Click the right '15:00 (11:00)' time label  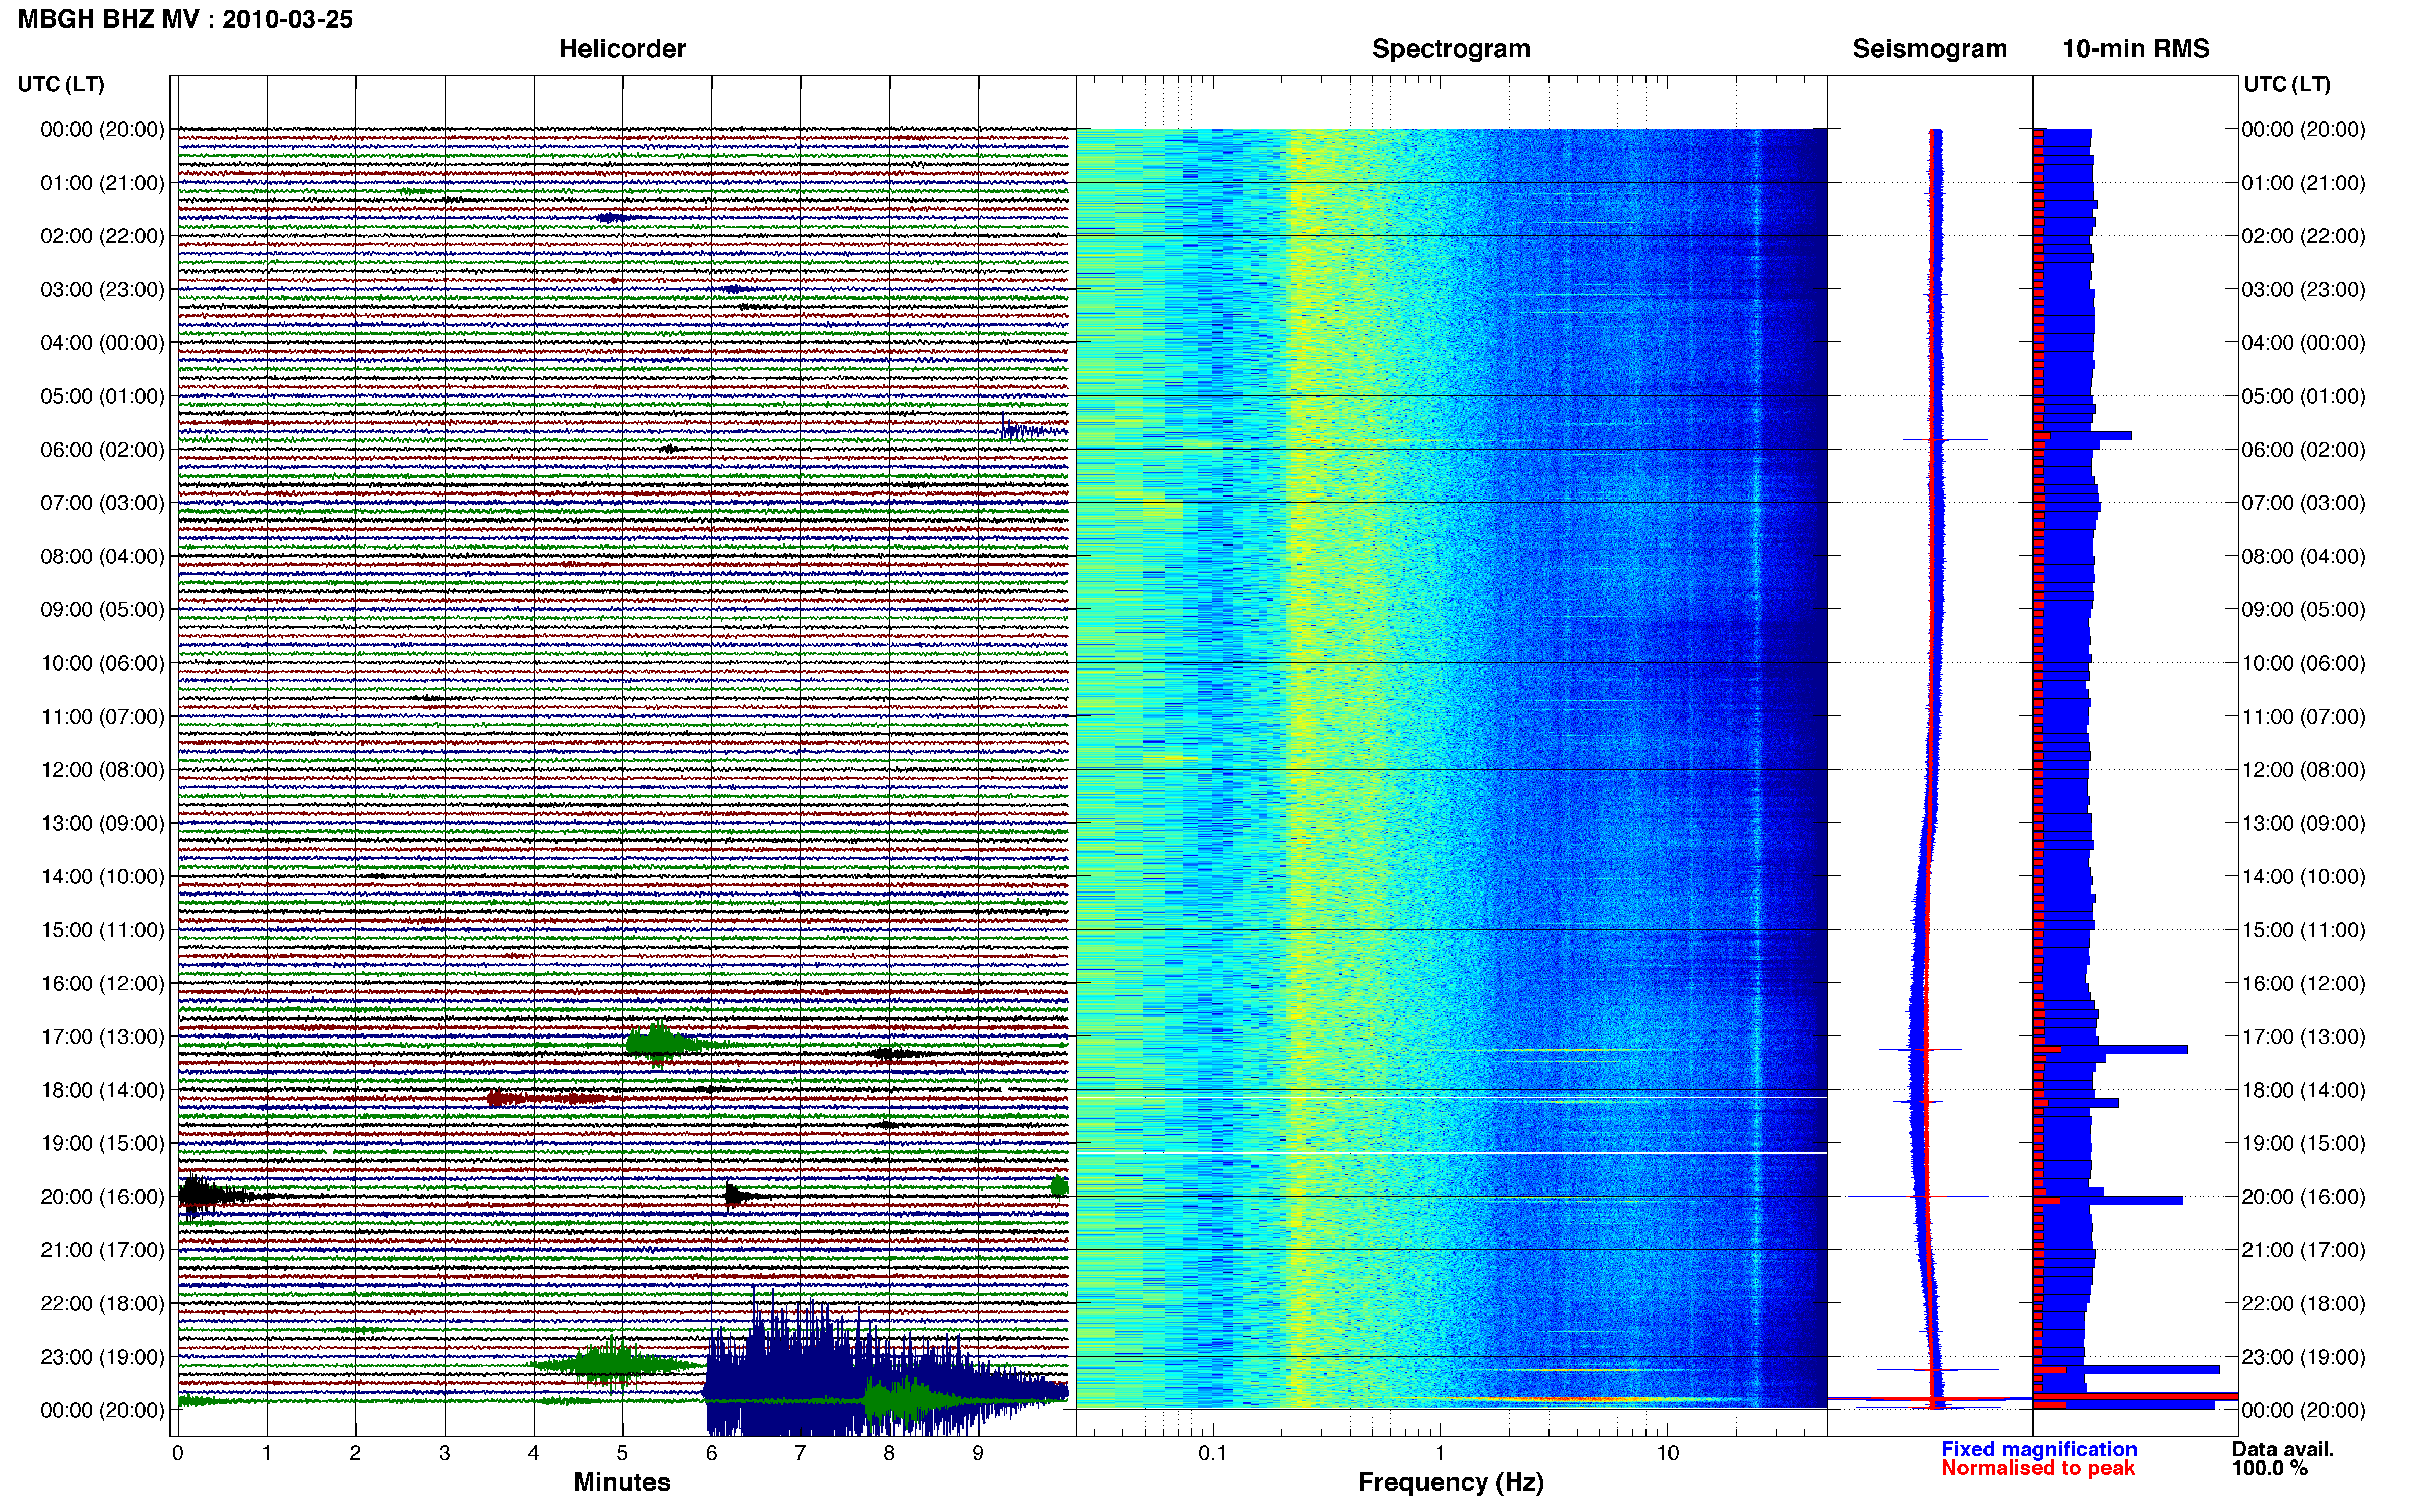(2303, 930)
